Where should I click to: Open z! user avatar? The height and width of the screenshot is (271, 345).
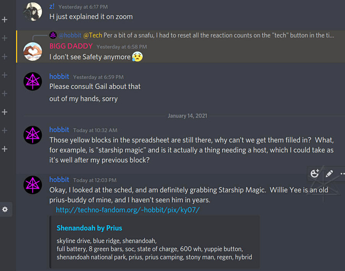pyautogui.click(x=32, y=12)
